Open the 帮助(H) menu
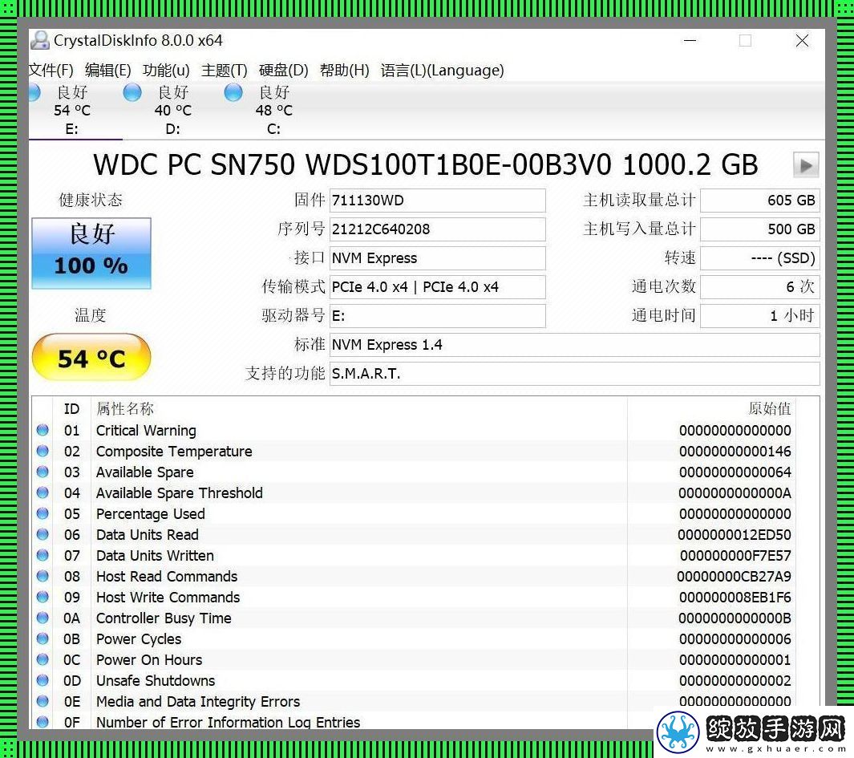 click(344, 71)
